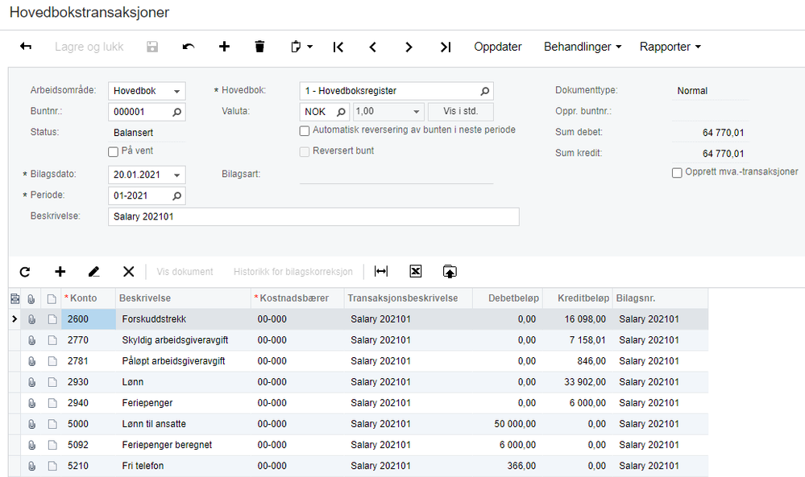The image size is (805, 477).
Task: Click the Oppdater button
Action: [497, 47]
